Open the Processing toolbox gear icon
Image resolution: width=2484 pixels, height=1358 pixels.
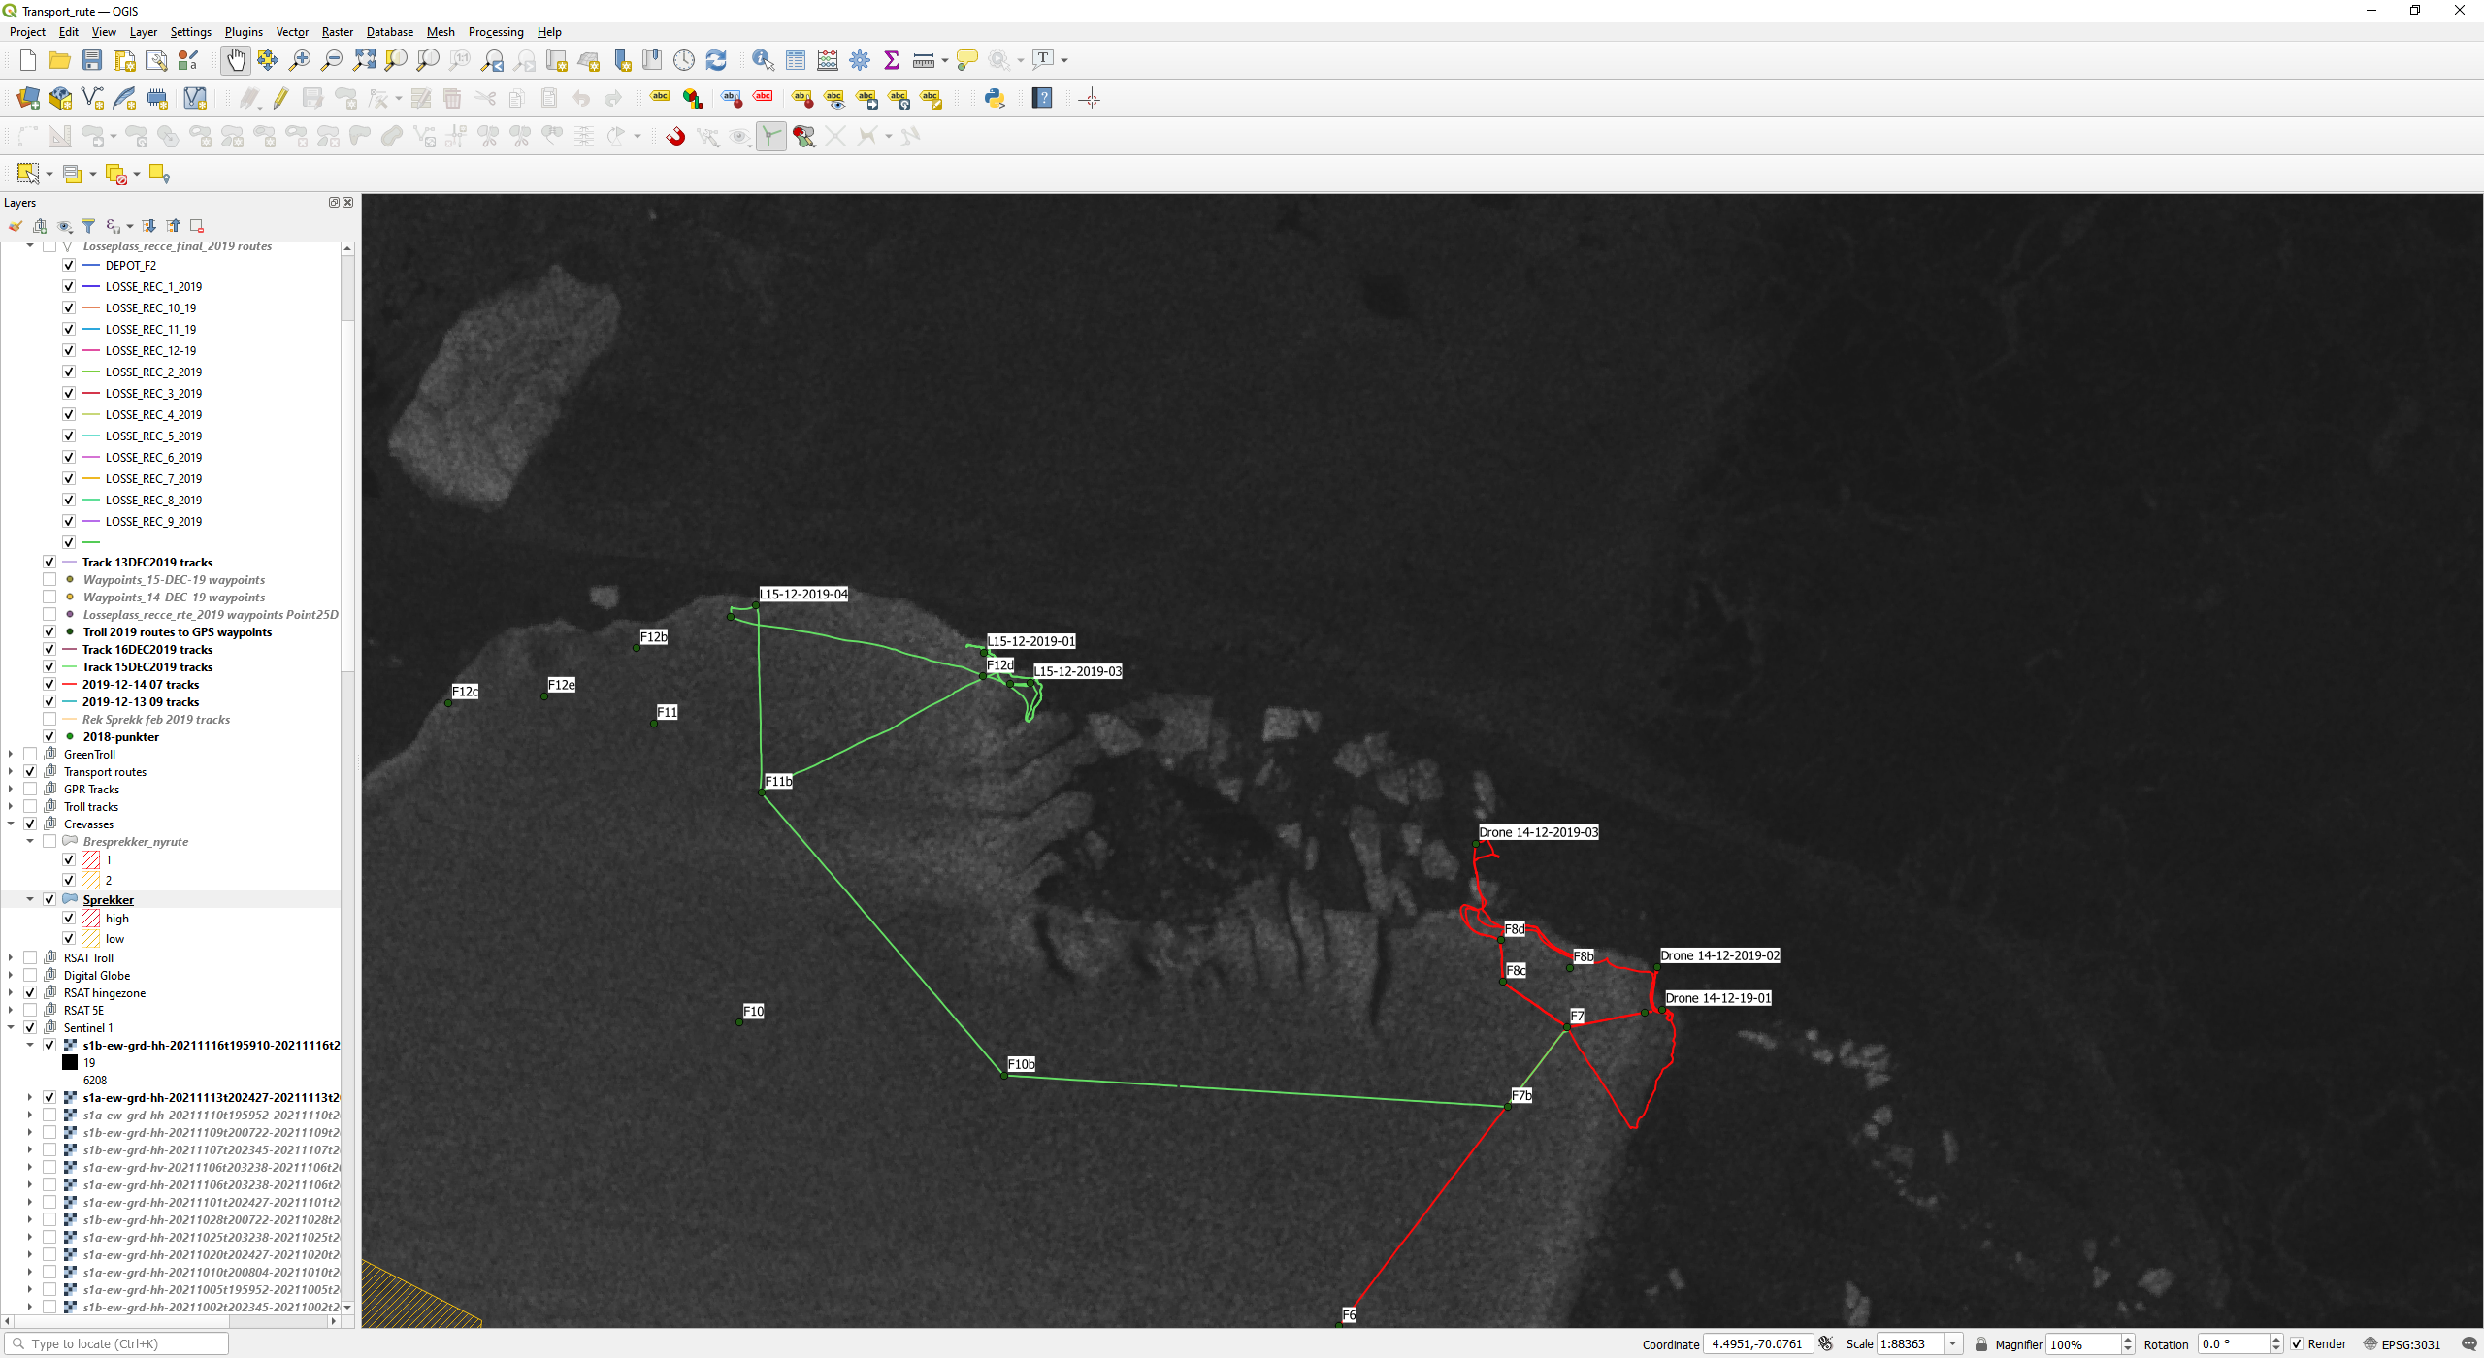[860, 60]
